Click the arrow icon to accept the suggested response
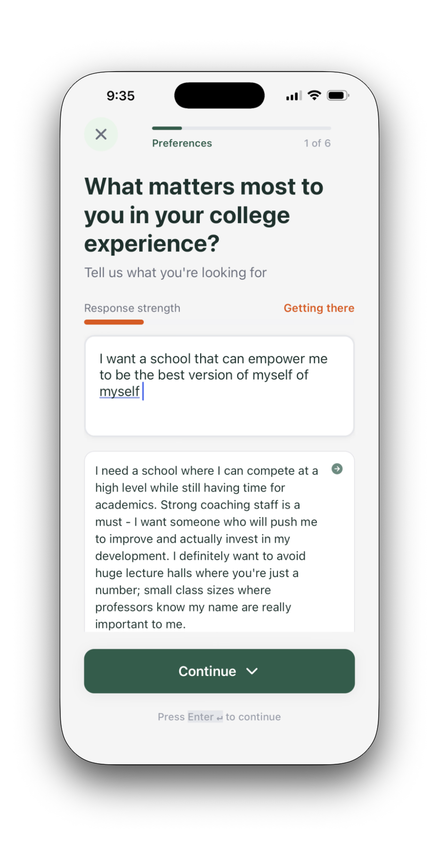The image size is (439, 842). [x=337, y=470]
